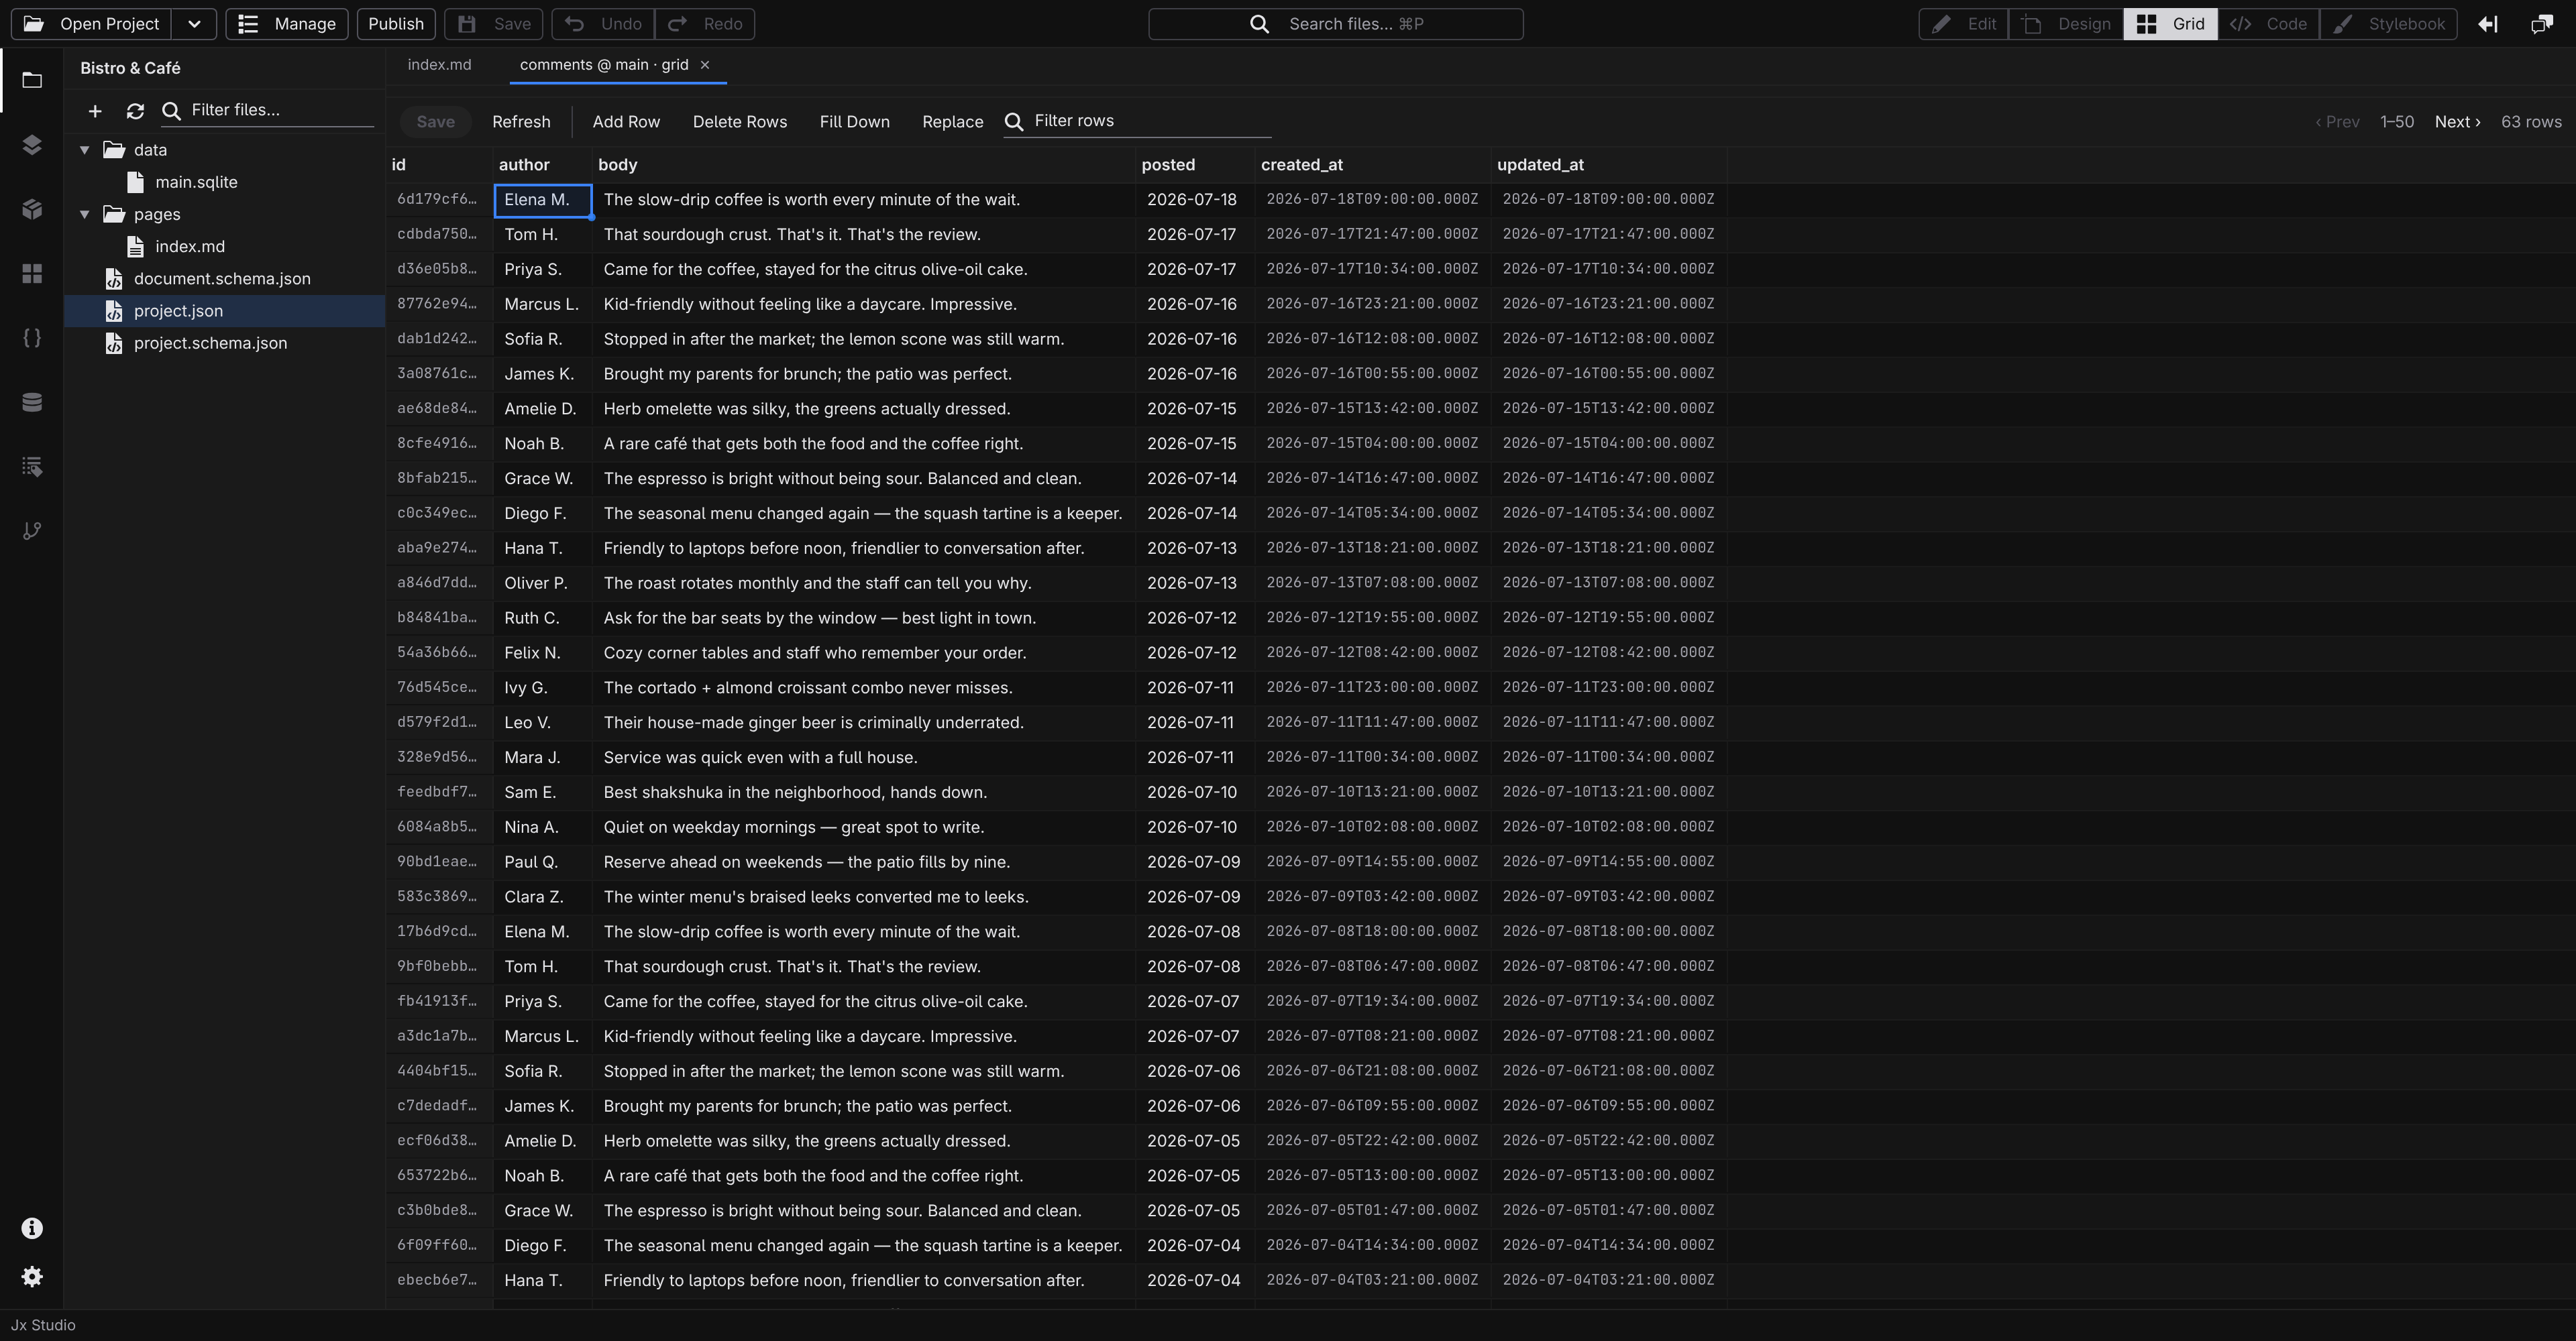Add new file with plus icon
Screen dimensions: 2576x1341
(x=95, y=111)
